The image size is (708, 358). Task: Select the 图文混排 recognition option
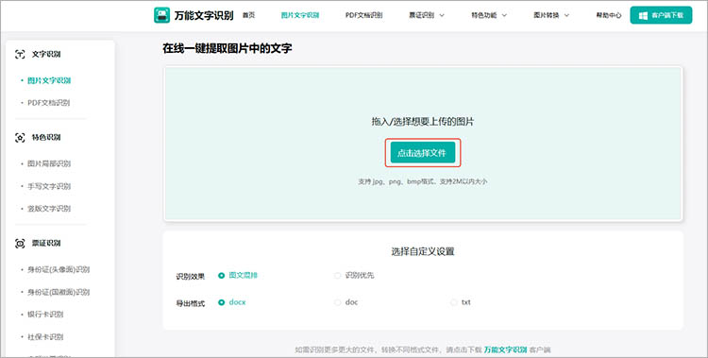click(x=238, y=275)
